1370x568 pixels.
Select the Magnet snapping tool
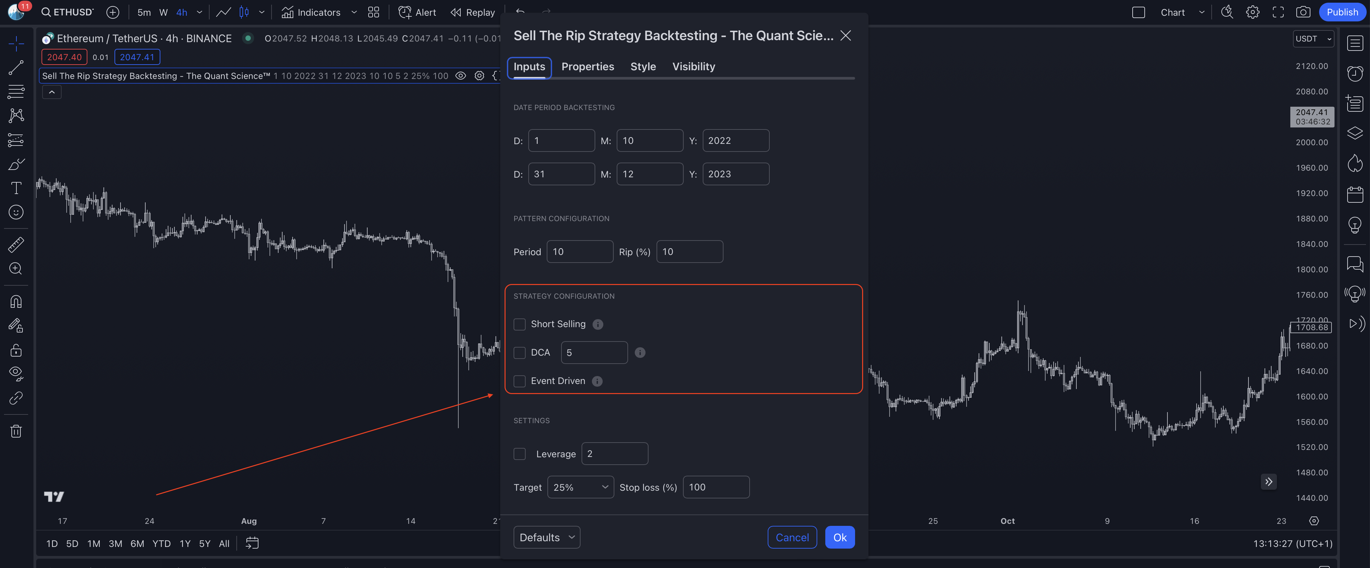click(x=16, y=302)
